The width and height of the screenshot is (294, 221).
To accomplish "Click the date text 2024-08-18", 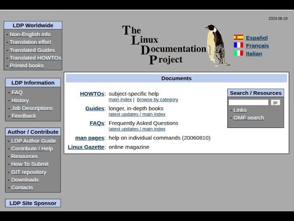I will [278, 18].
